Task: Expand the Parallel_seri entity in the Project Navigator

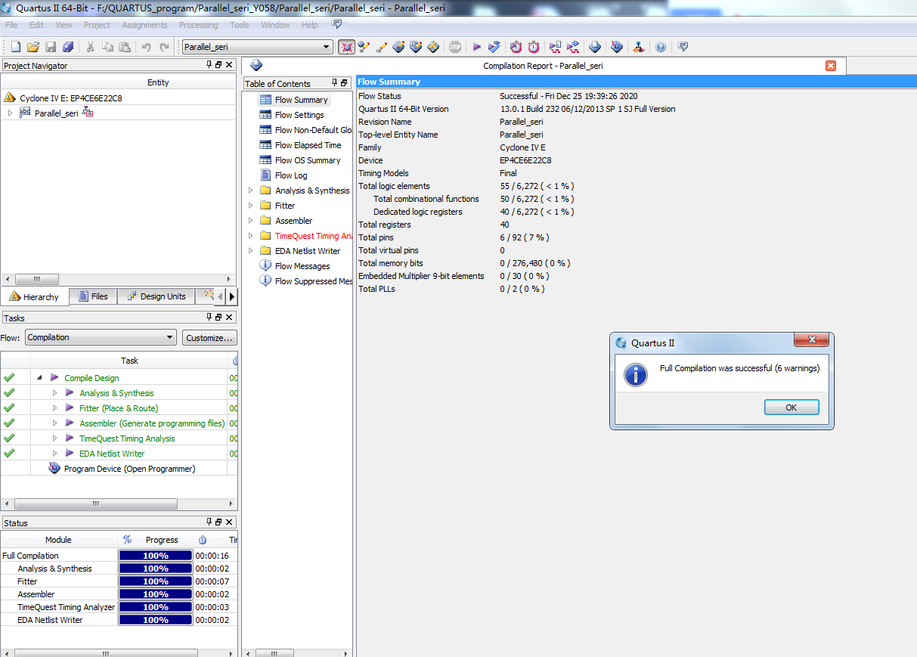Action: [10, 113]
